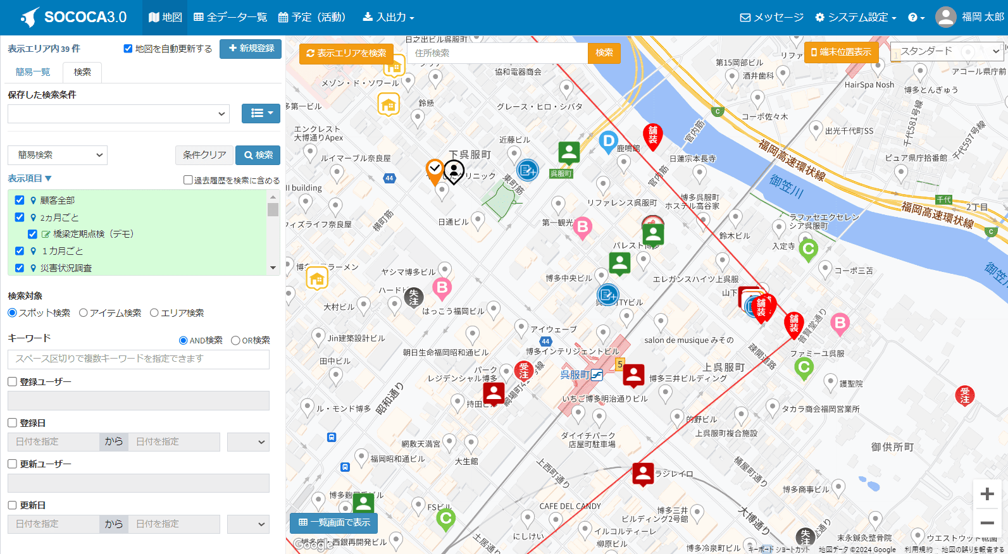Expand the 保存した検索条件 combo box
1008x554 pixels.
tap(118, 114)
